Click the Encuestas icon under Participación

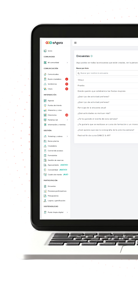click(x=45, y=186)
